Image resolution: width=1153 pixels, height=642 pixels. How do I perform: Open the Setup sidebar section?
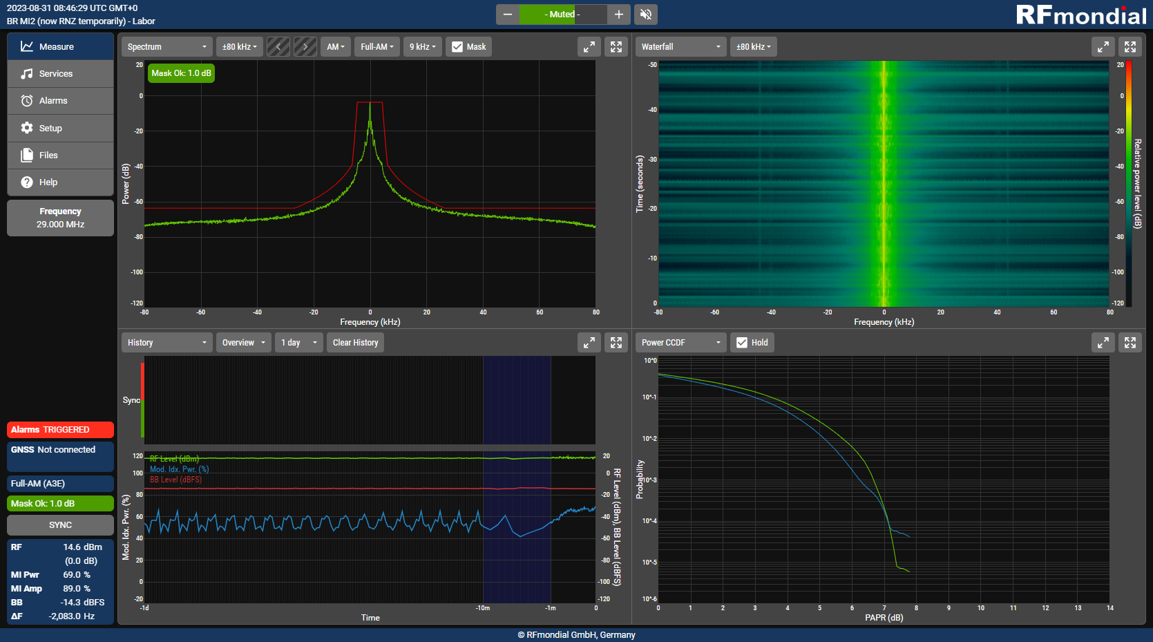point(60,128)
